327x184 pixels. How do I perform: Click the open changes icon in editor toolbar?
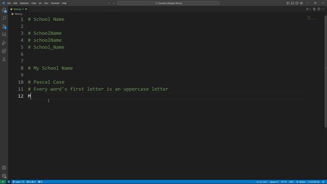pos(314,9)
